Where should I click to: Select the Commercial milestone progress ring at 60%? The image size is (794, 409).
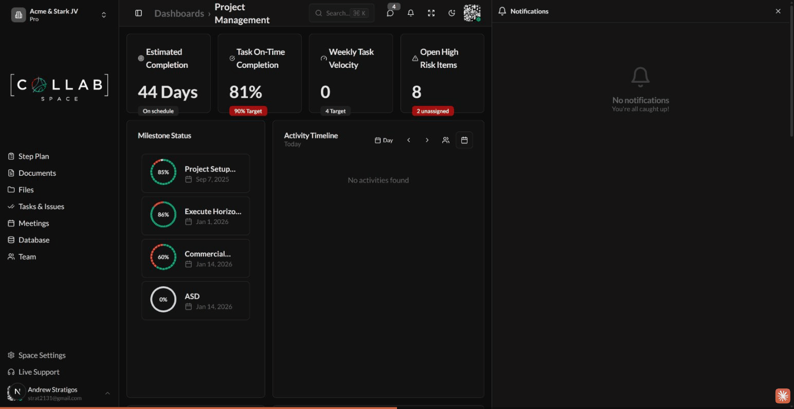coord(163,257)
